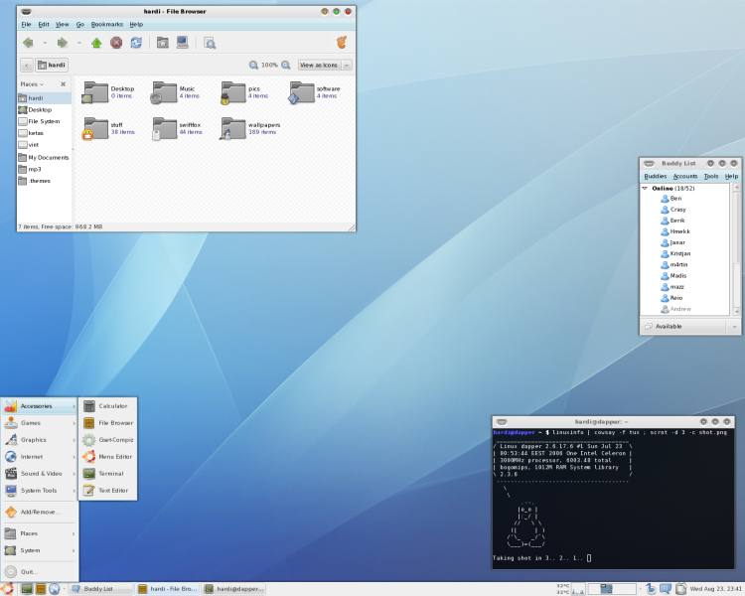Switch to Buddy List taskbar button

[x=101, y=589]
